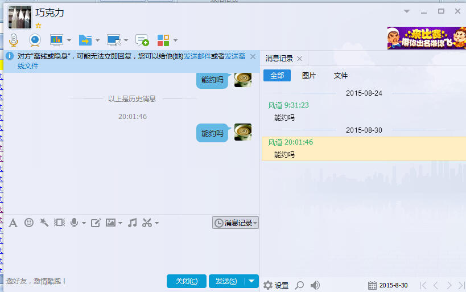Expand the send file dropdown arrow
Viewport: 466px width, 292px height.
pyautogui.click(x=97, y=40)
